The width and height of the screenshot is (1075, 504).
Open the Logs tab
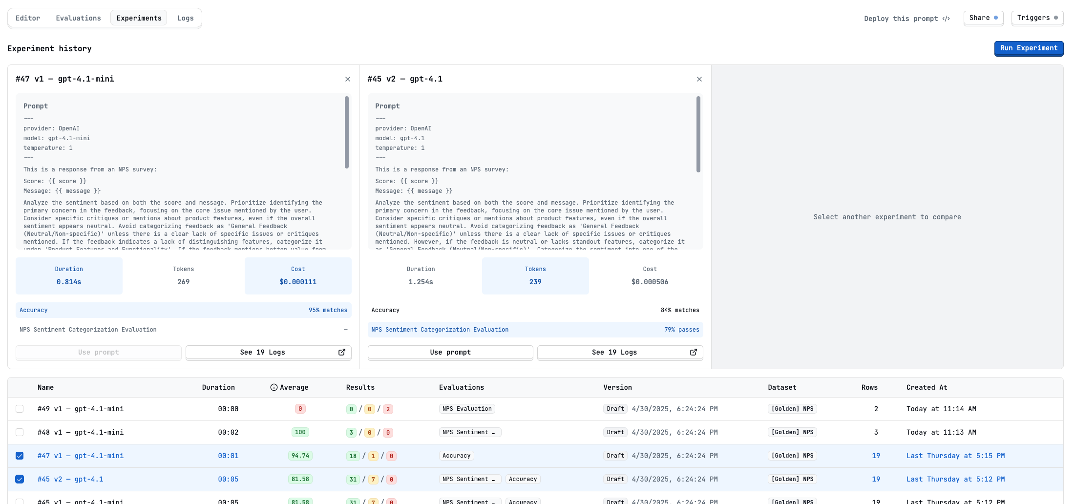[185, 18]
